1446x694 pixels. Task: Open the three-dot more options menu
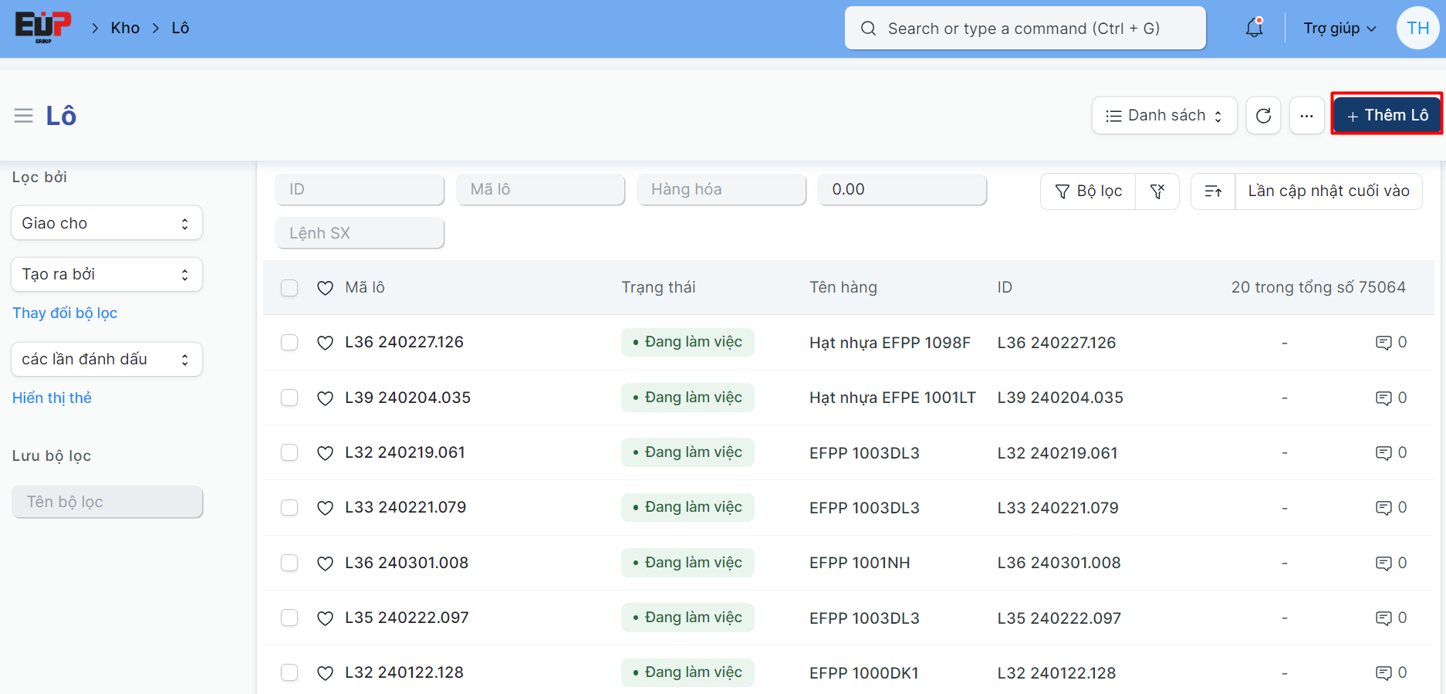1306,116
